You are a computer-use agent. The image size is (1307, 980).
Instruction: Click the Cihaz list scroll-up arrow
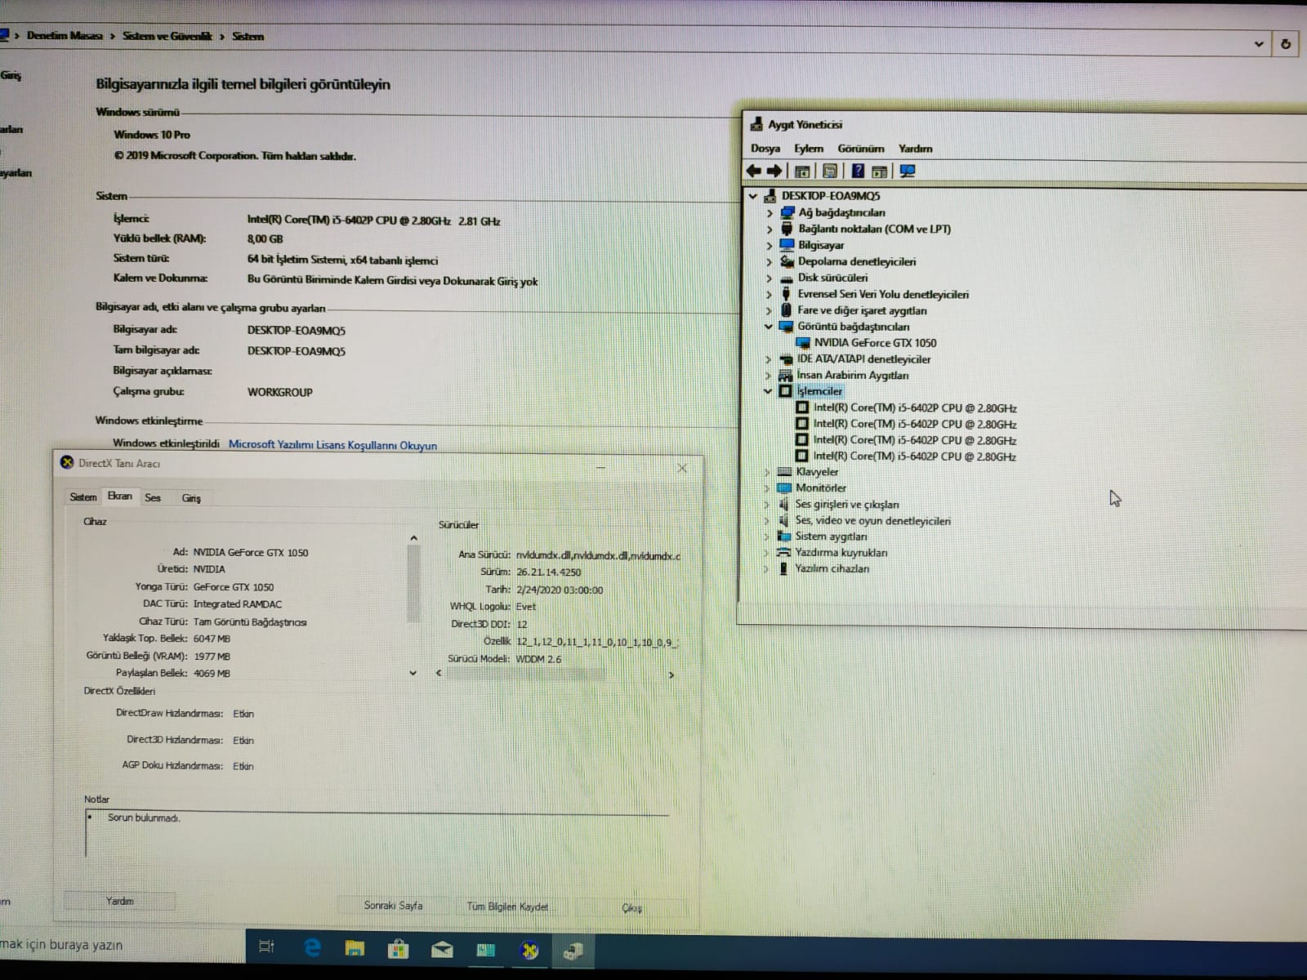click(x=414, y=538)
